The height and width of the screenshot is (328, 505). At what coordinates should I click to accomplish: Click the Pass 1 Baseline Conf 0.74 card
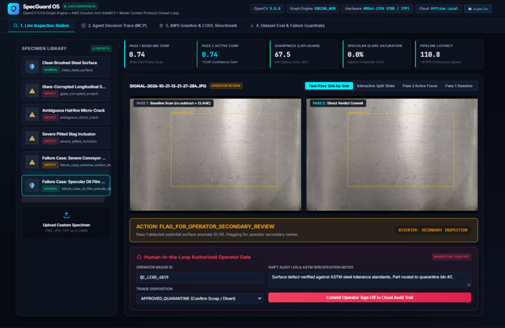[158, 54]
